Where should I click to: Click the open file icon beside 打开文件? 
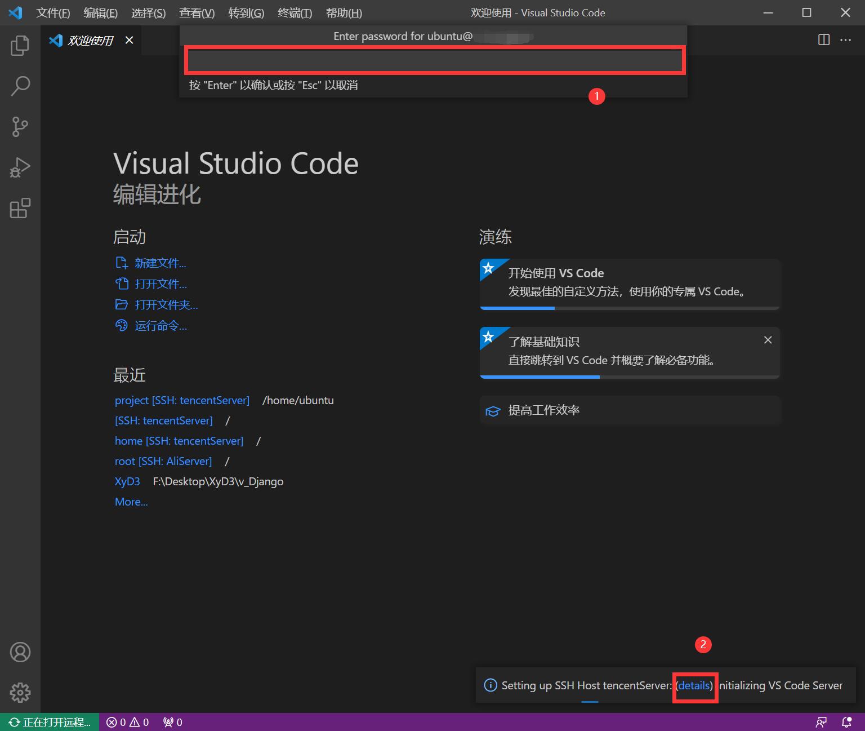pyautogui.click(x=122, y=283)
